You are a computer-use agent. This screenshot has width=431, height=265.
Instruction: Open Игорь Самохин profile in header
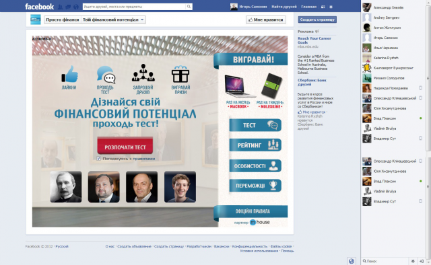248,7
